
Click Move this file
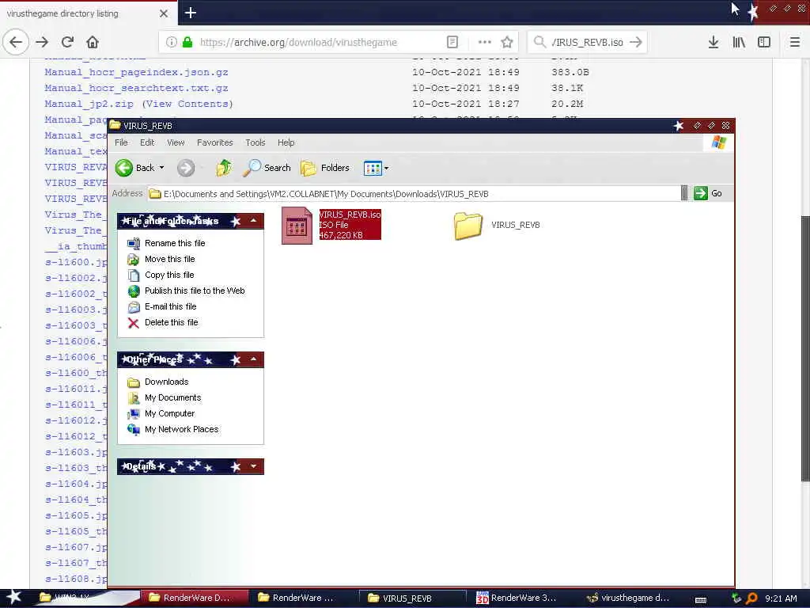click(170, 259)
